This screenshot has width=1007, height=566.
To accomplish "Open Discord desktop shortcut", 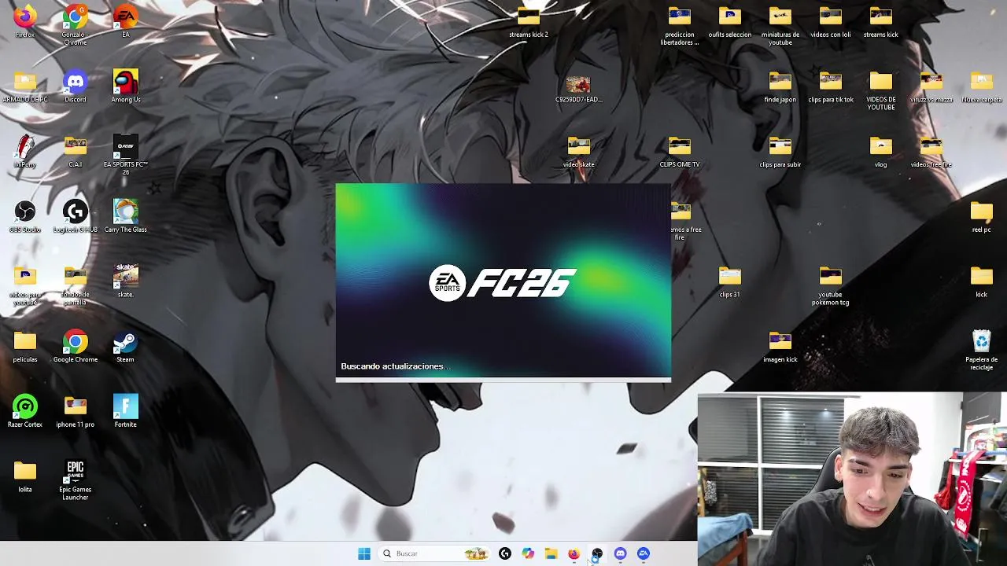I will 76,86.
